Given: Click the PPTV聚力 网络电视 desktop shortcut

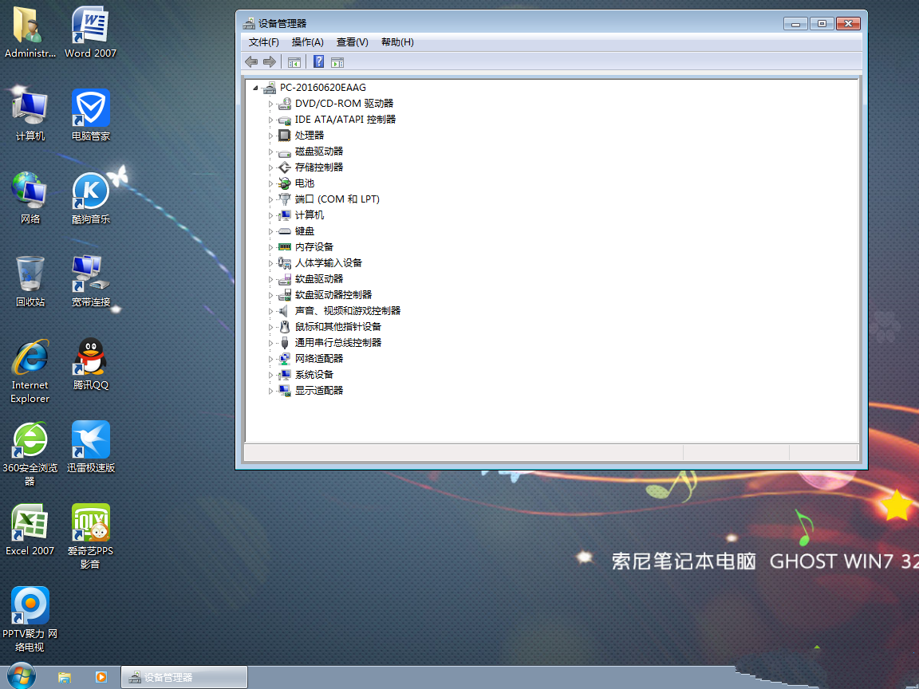Looking at the screenshot, I should [x=30, y=620].
